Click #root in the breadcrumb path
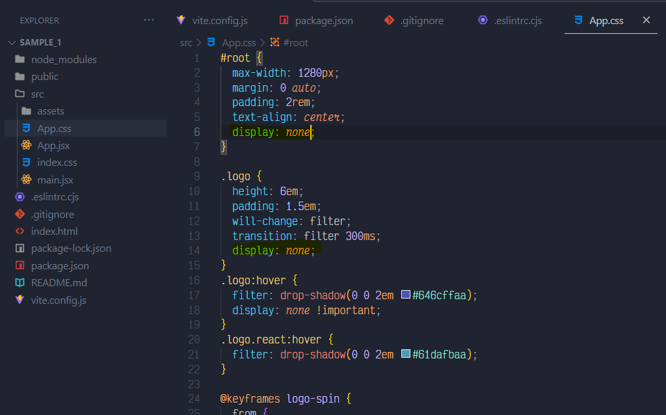Viewport: 666px width, 415px height. [297, 42]
